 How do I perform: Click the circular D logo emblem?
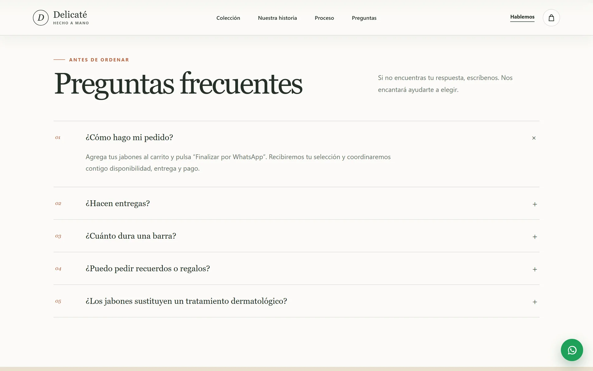[x=41, y=18]
